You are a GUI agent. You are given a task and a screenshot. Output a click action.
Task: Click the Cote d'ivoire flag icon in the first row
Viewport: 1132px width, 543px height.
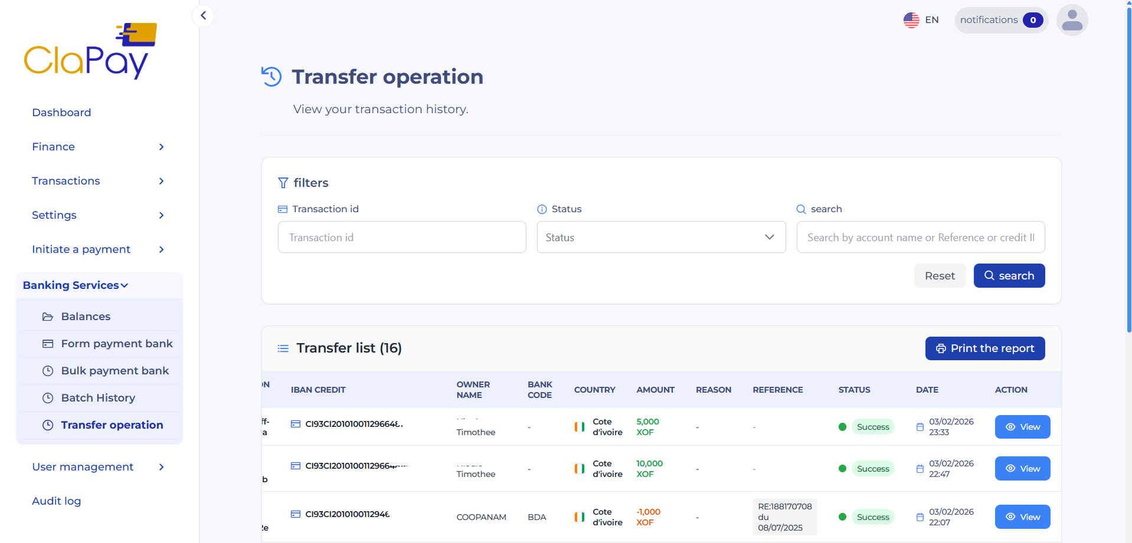click(579, 426)
